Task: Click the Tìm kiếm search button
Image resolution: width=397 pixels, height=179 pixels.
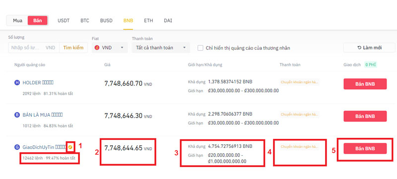Action: coord(73,48)
